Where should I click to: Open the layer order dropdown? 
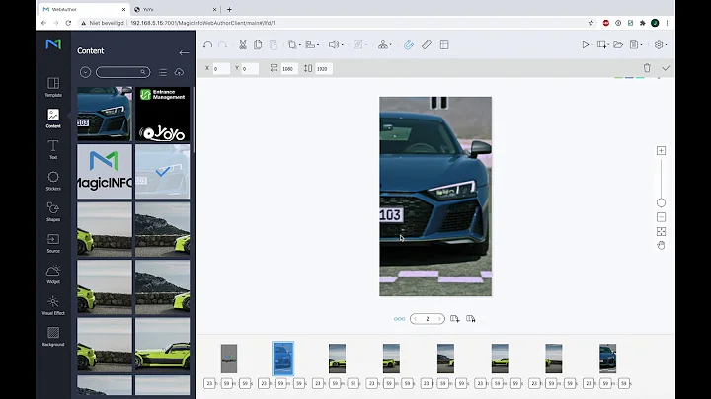pos(294,44)
